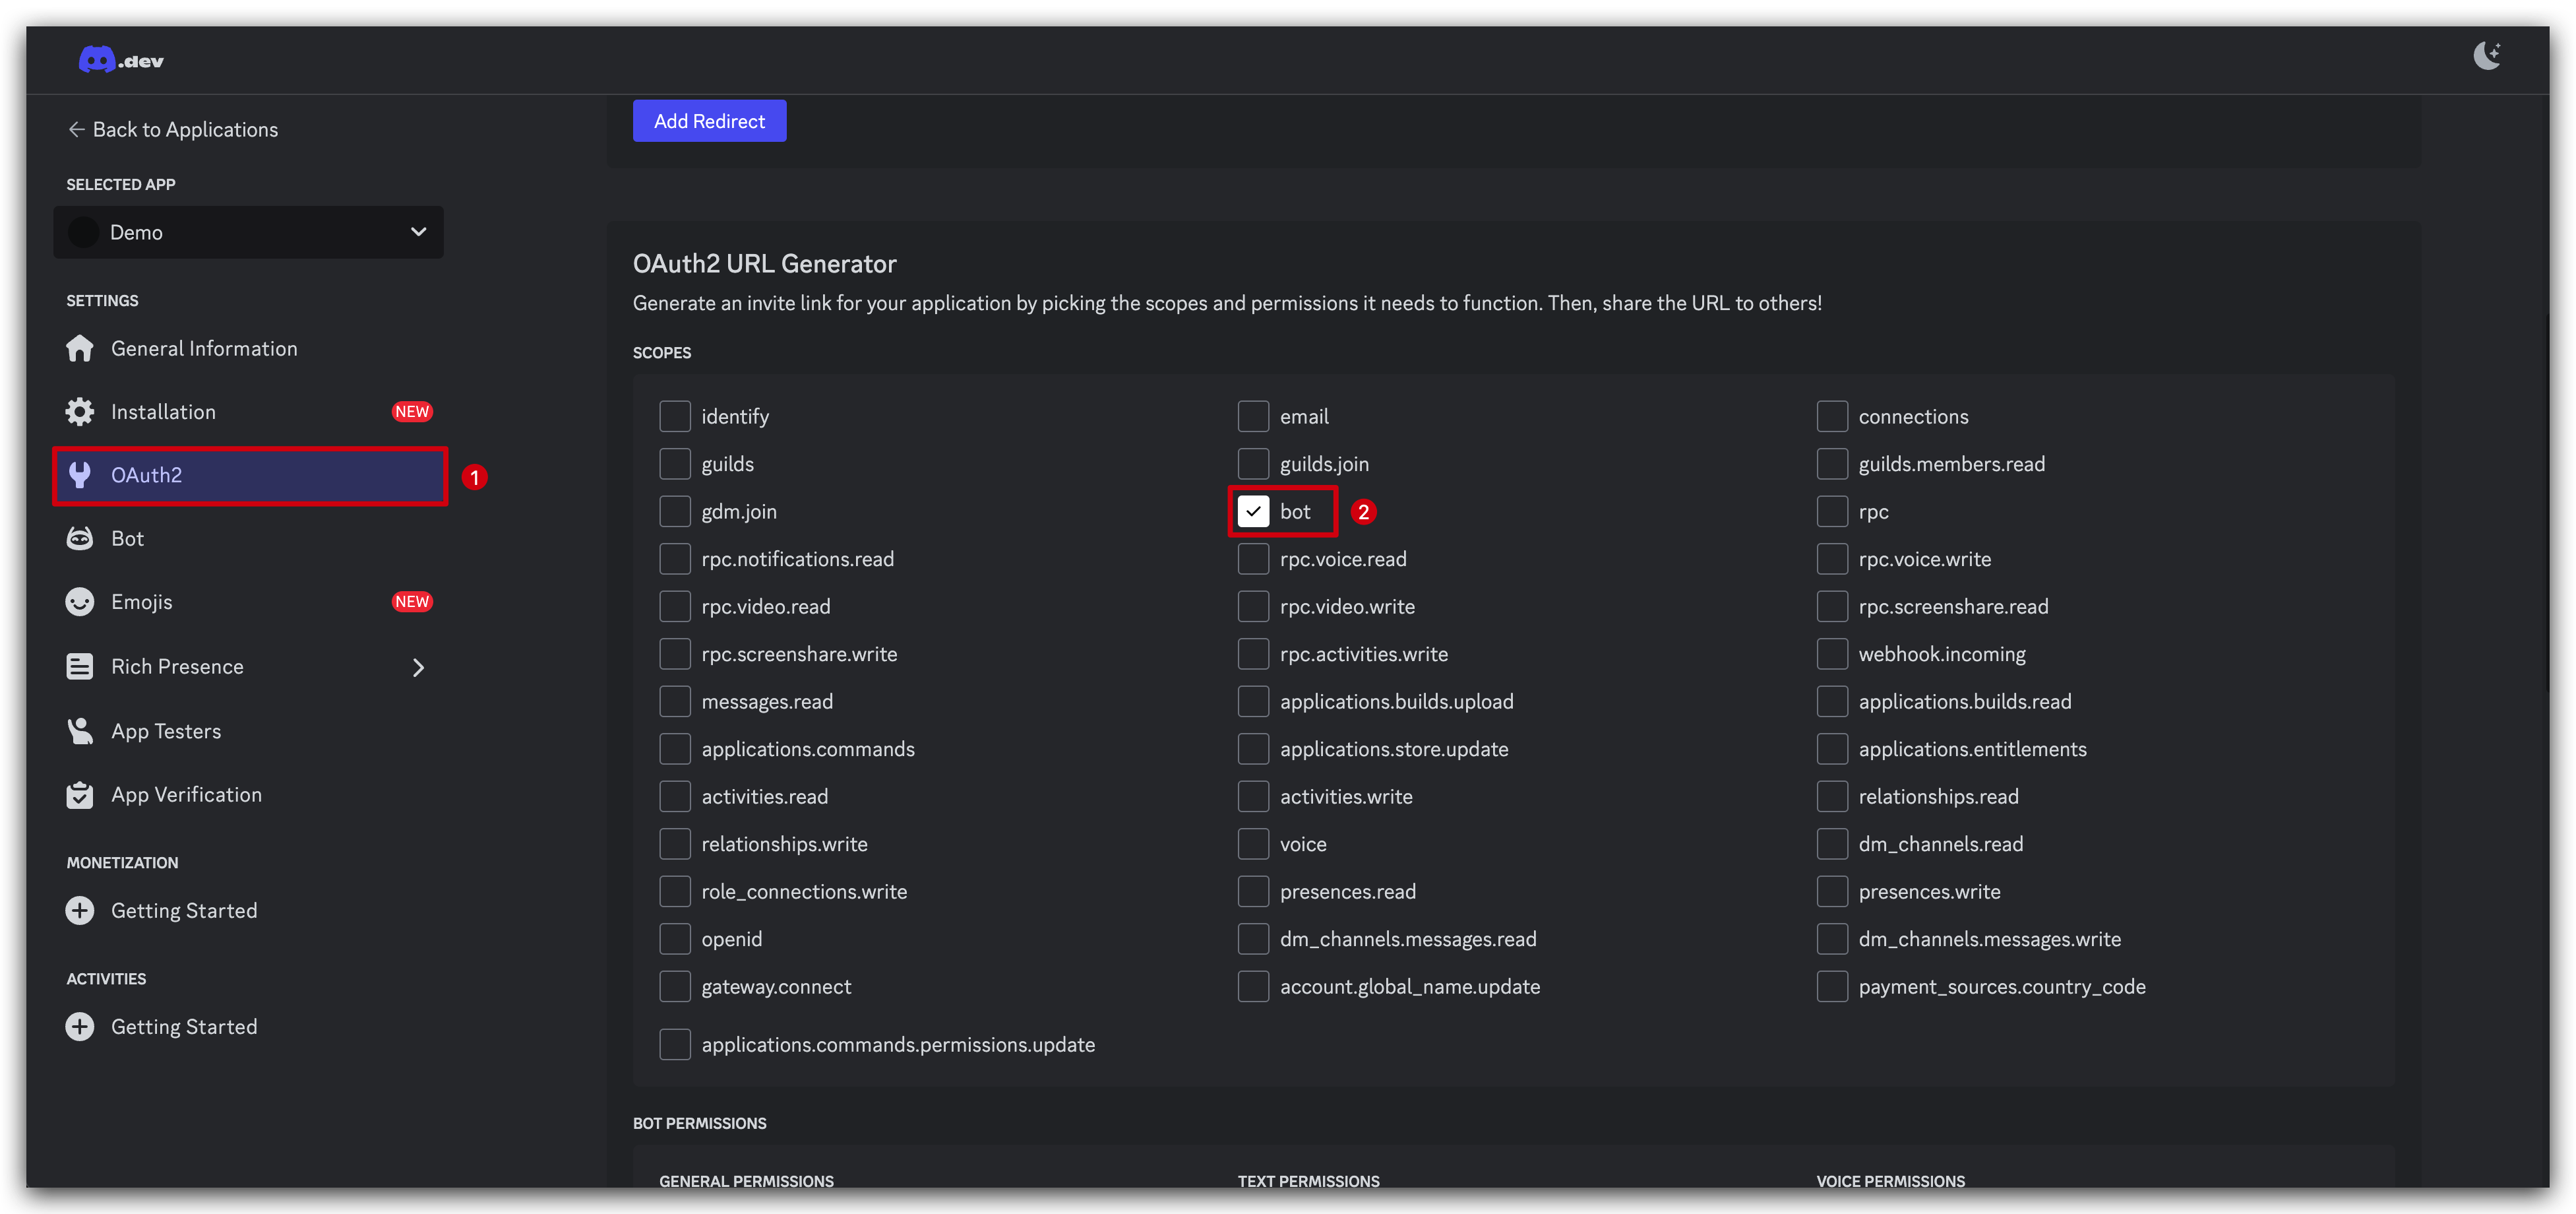
Task: Open App Testers page
Action: pyautogui.click(x=248, y=730)
